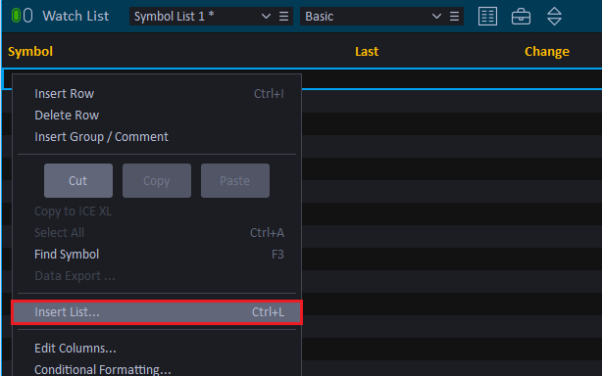
Task: Open hamburger menu next to Symbol List 1
Action: pos(283,16)
